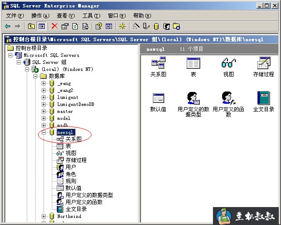Select 用户定义的函数 tree node

pyautogui.click(x=84, y=202)
